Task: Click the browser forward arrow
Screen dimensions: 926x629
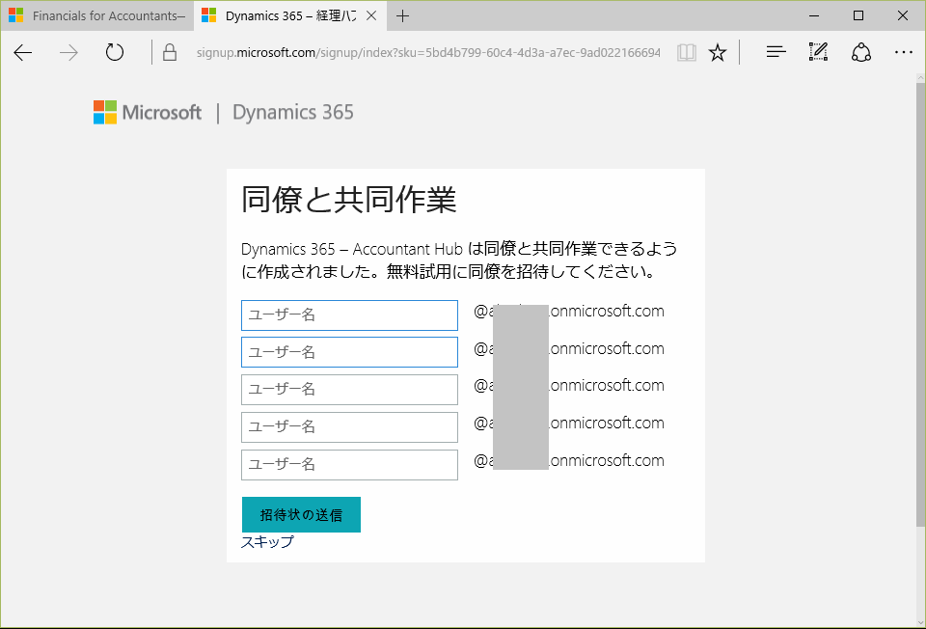Action: 69,52
